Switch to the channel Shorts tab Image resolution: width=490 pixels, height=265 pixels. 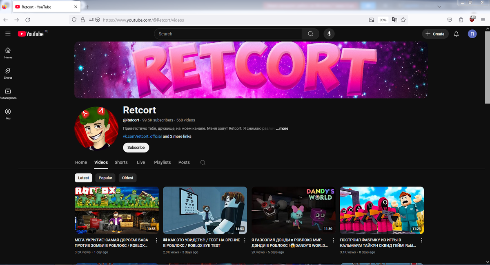coord(121,162)
